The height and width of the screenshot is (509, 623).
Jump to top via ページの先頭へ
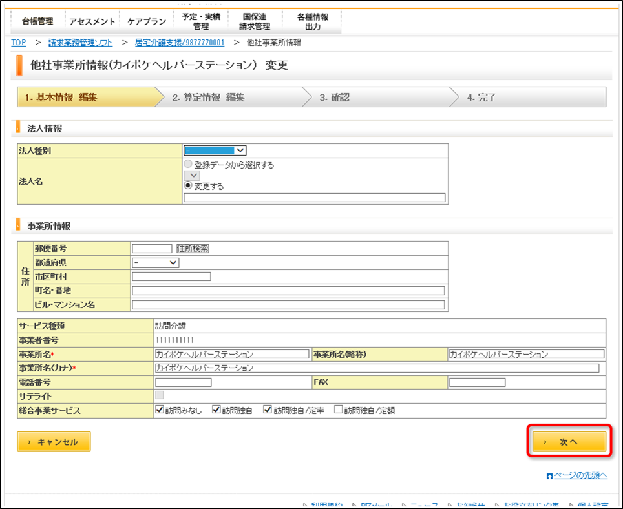click(580, 475)
